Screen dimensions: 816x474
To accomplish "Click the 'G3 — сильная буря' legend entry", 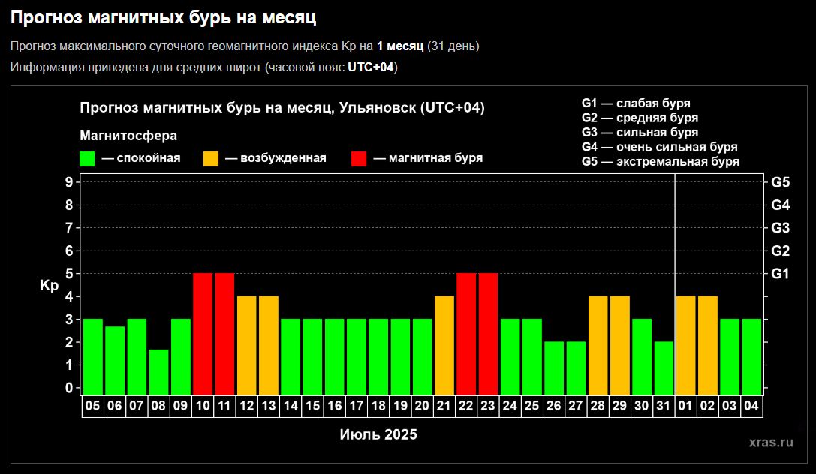I will click(640, 133).
